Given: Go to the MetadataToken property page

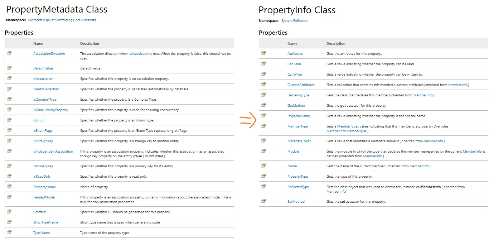Looking at the screenshot, I should pyautogui.click(x=299, y=141).
